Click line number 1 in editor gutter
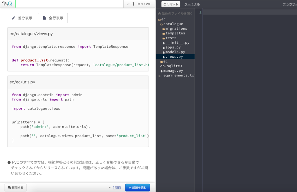This screenshot has height=192, width=297. 200,12
